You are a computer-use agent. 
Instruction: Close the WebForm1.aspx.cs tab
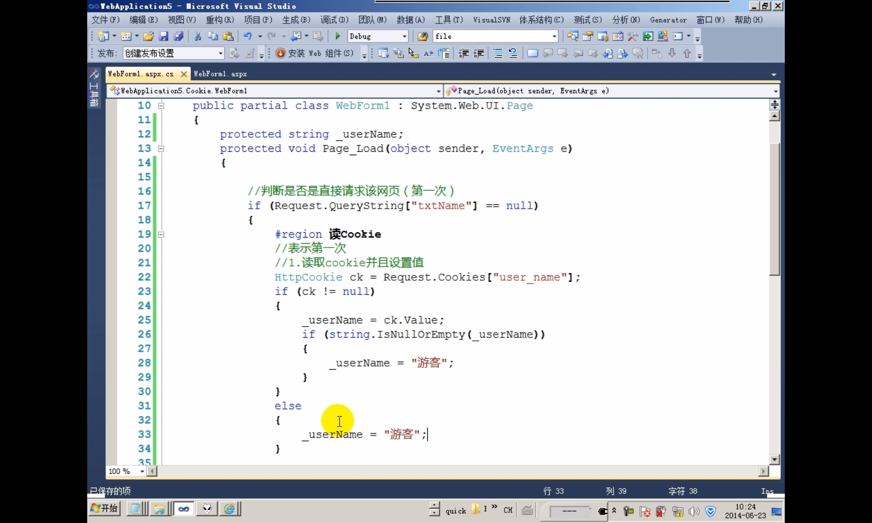pos(184,74)
